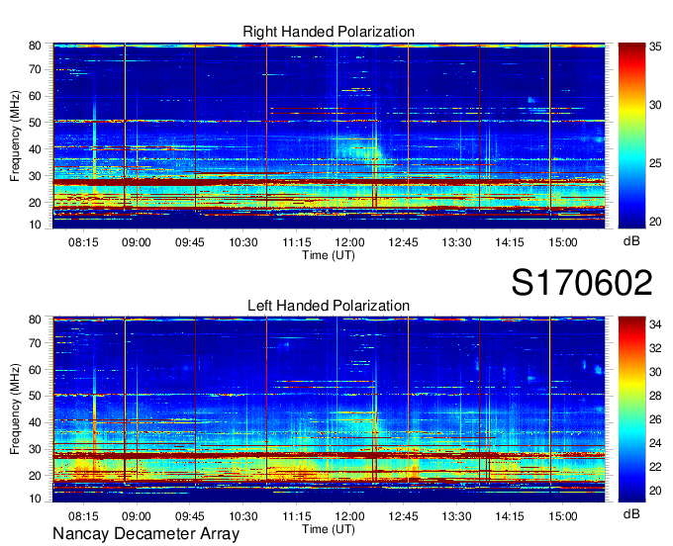673x546 pixels.
Task: Click the 30 MHz tick of Left Handed plot
Action: coord(35,449)
